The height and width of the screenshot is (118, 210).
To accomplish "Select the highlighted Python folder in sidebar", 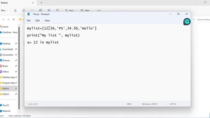I will click(x=9, y=88).
